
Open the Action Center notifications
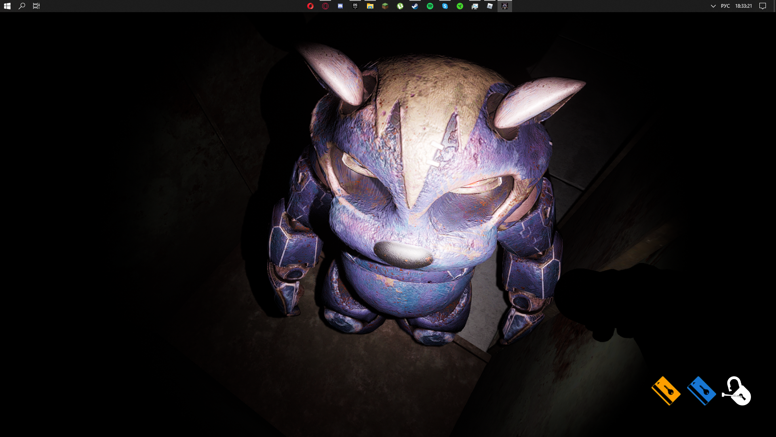(x=763, y=6)
